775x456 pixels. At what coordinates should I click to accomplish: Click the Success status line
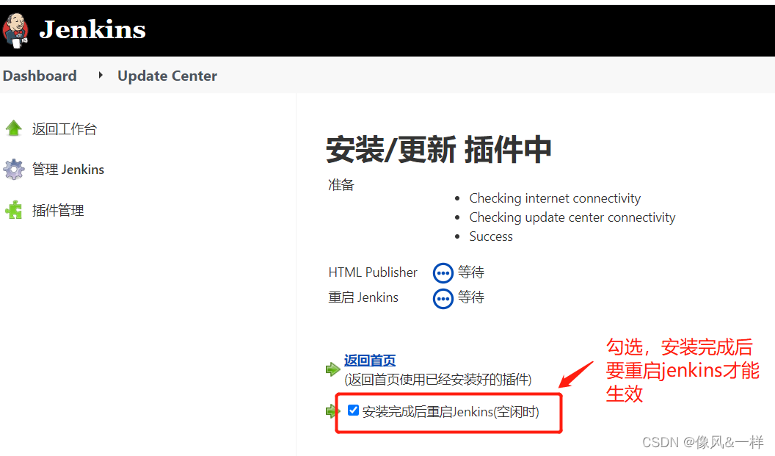[x=491, y=236]
